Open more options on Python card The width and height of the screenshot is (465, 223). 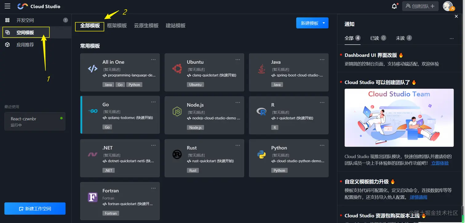pyautogui.click(x=322, y=145)
